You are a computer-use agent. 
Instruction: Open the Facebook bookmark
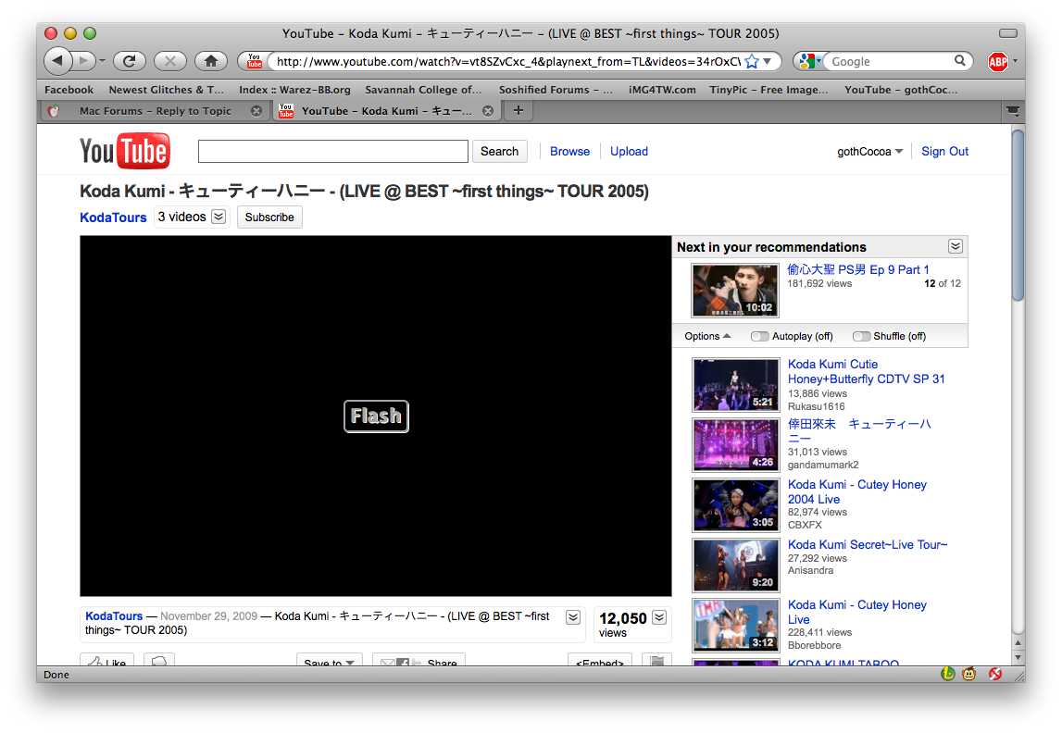(x=69, y=90)
